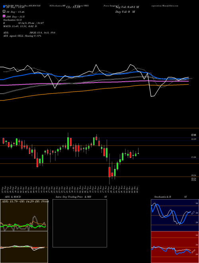Click the 'Avg Vol: 0.481 M' label

click(127, 7)
